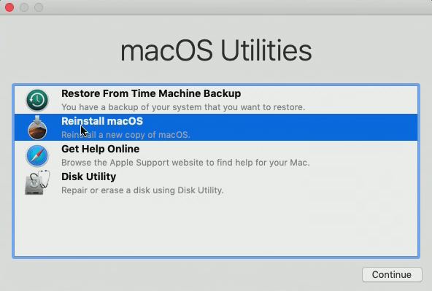
Task: Click 'Reinstall a new copy of macOS' description
Action: click(126, 135)
